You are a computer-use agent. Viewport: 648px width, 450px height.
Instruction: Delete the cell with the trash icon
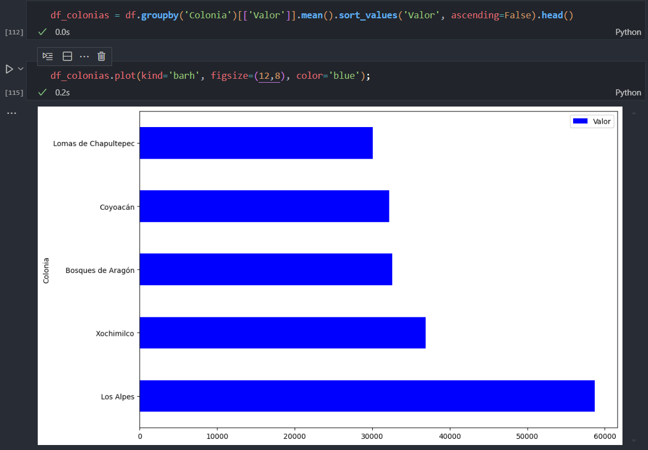tap(101, 57)
